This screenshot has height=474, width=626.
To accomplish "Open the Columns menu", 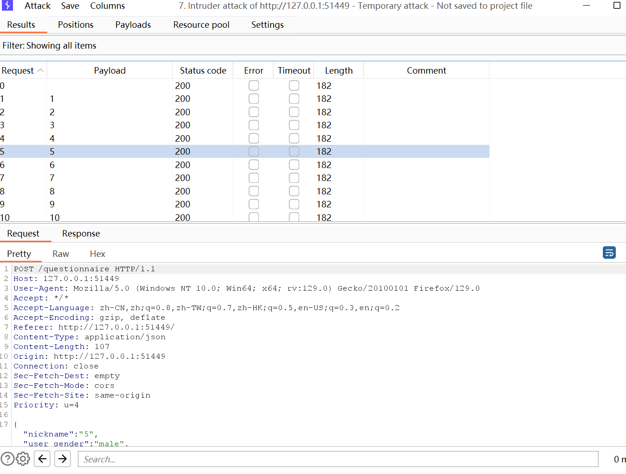I will (107, 6).
